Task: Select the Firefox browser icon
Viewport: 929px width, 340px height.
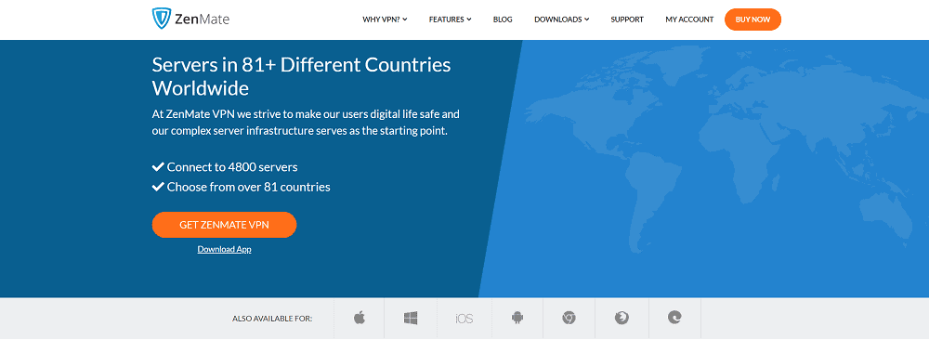Action: [622, 318]
